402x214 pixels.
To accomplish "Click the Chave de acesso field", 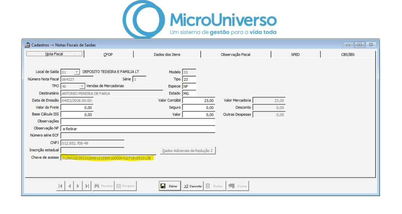I will [x=108, y=158].
